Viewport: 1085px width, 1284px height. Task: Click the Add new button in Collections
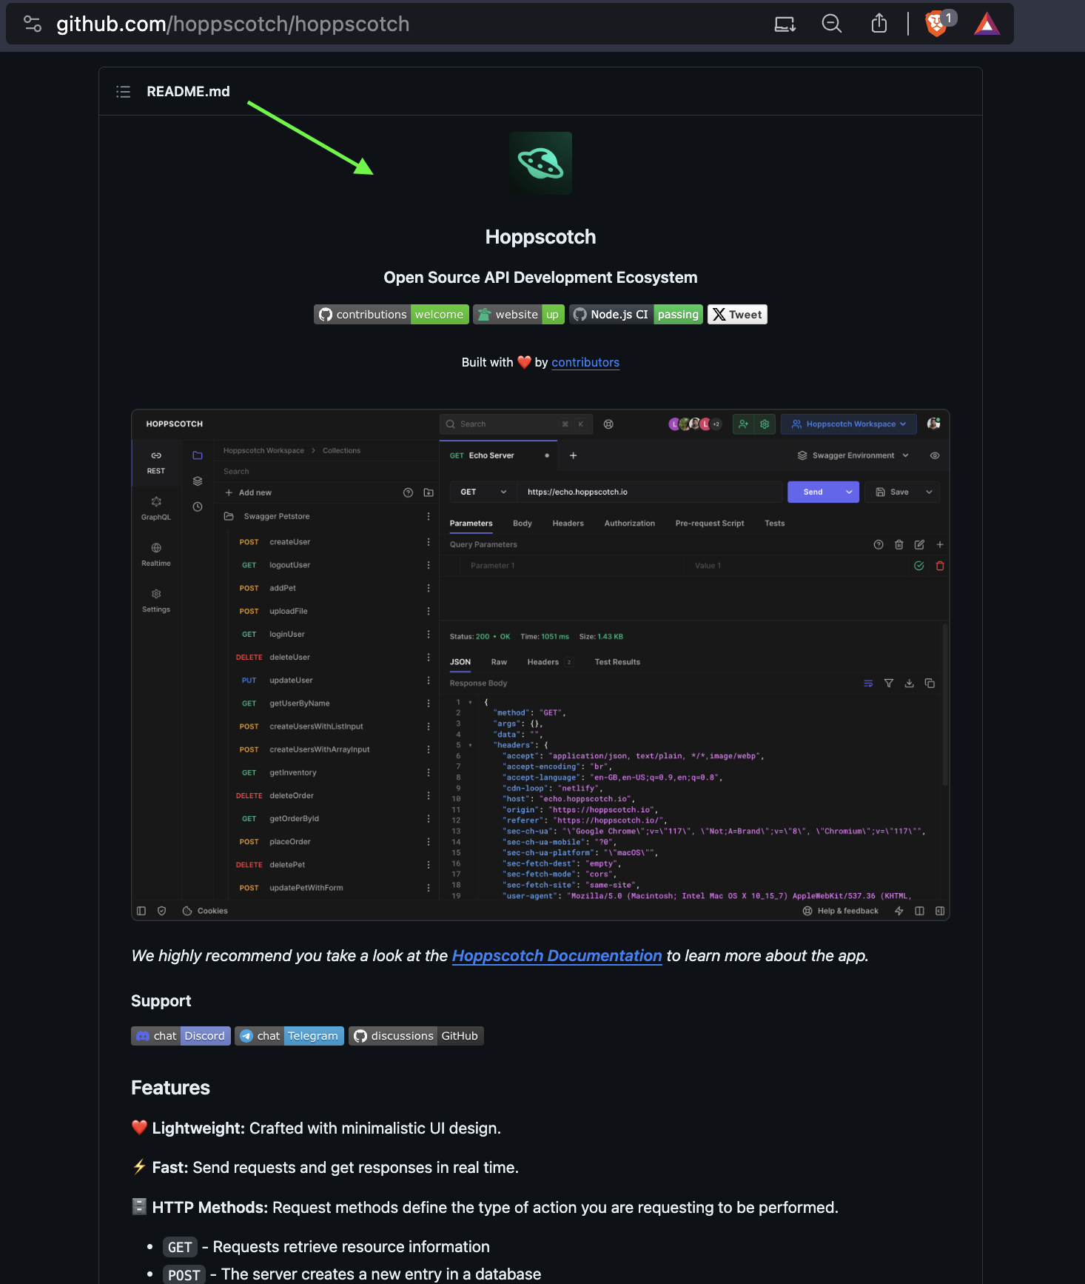point(248,492)
